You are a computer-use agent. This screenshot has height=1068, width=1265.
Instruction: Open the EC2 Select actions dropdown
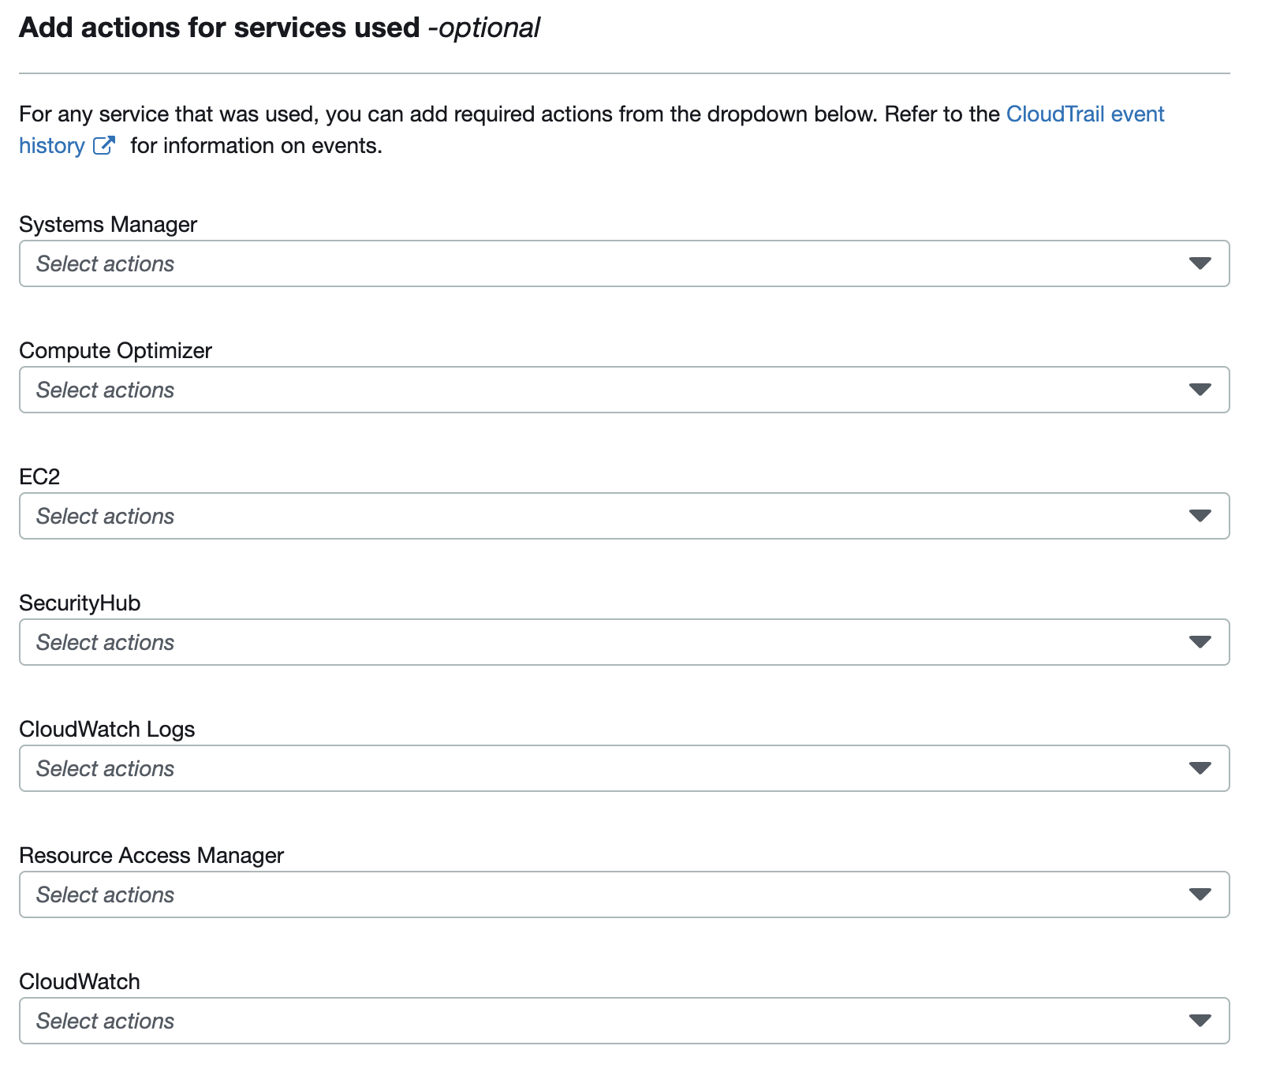(x=624, y=516)
